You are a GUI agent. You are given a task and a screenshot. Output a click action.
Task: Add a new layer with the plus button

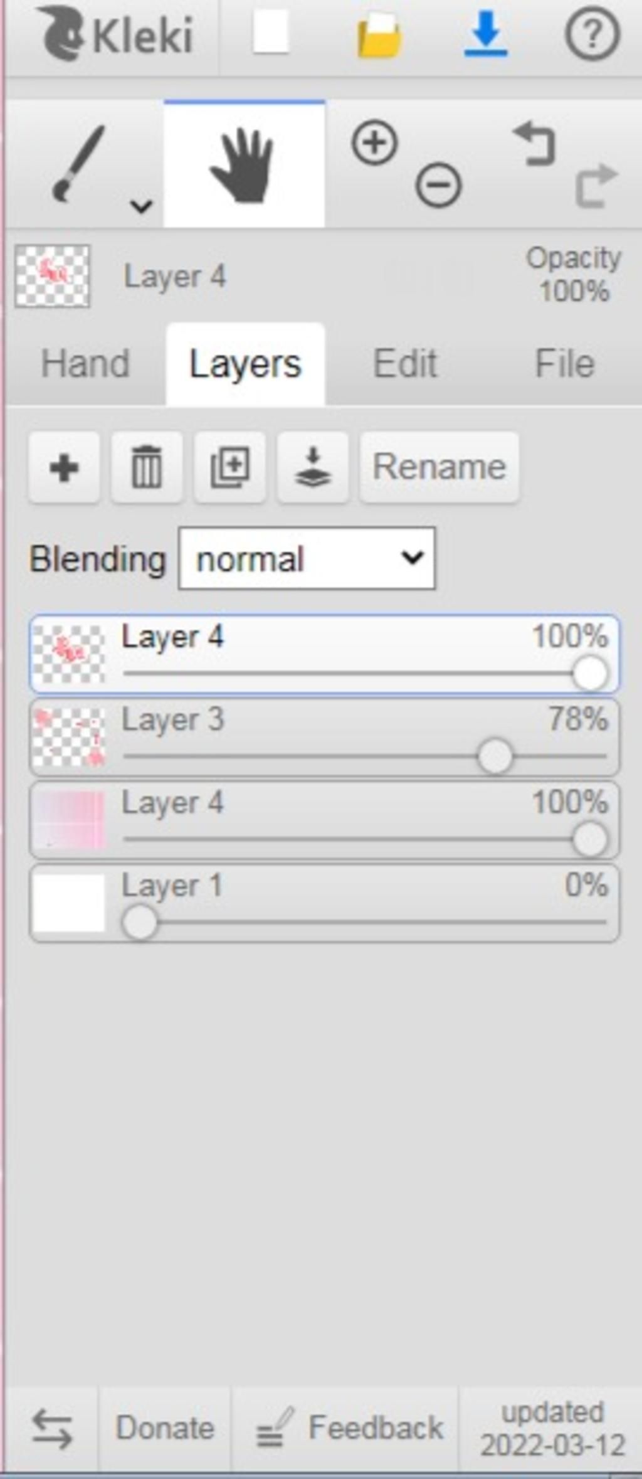[64, 467]
